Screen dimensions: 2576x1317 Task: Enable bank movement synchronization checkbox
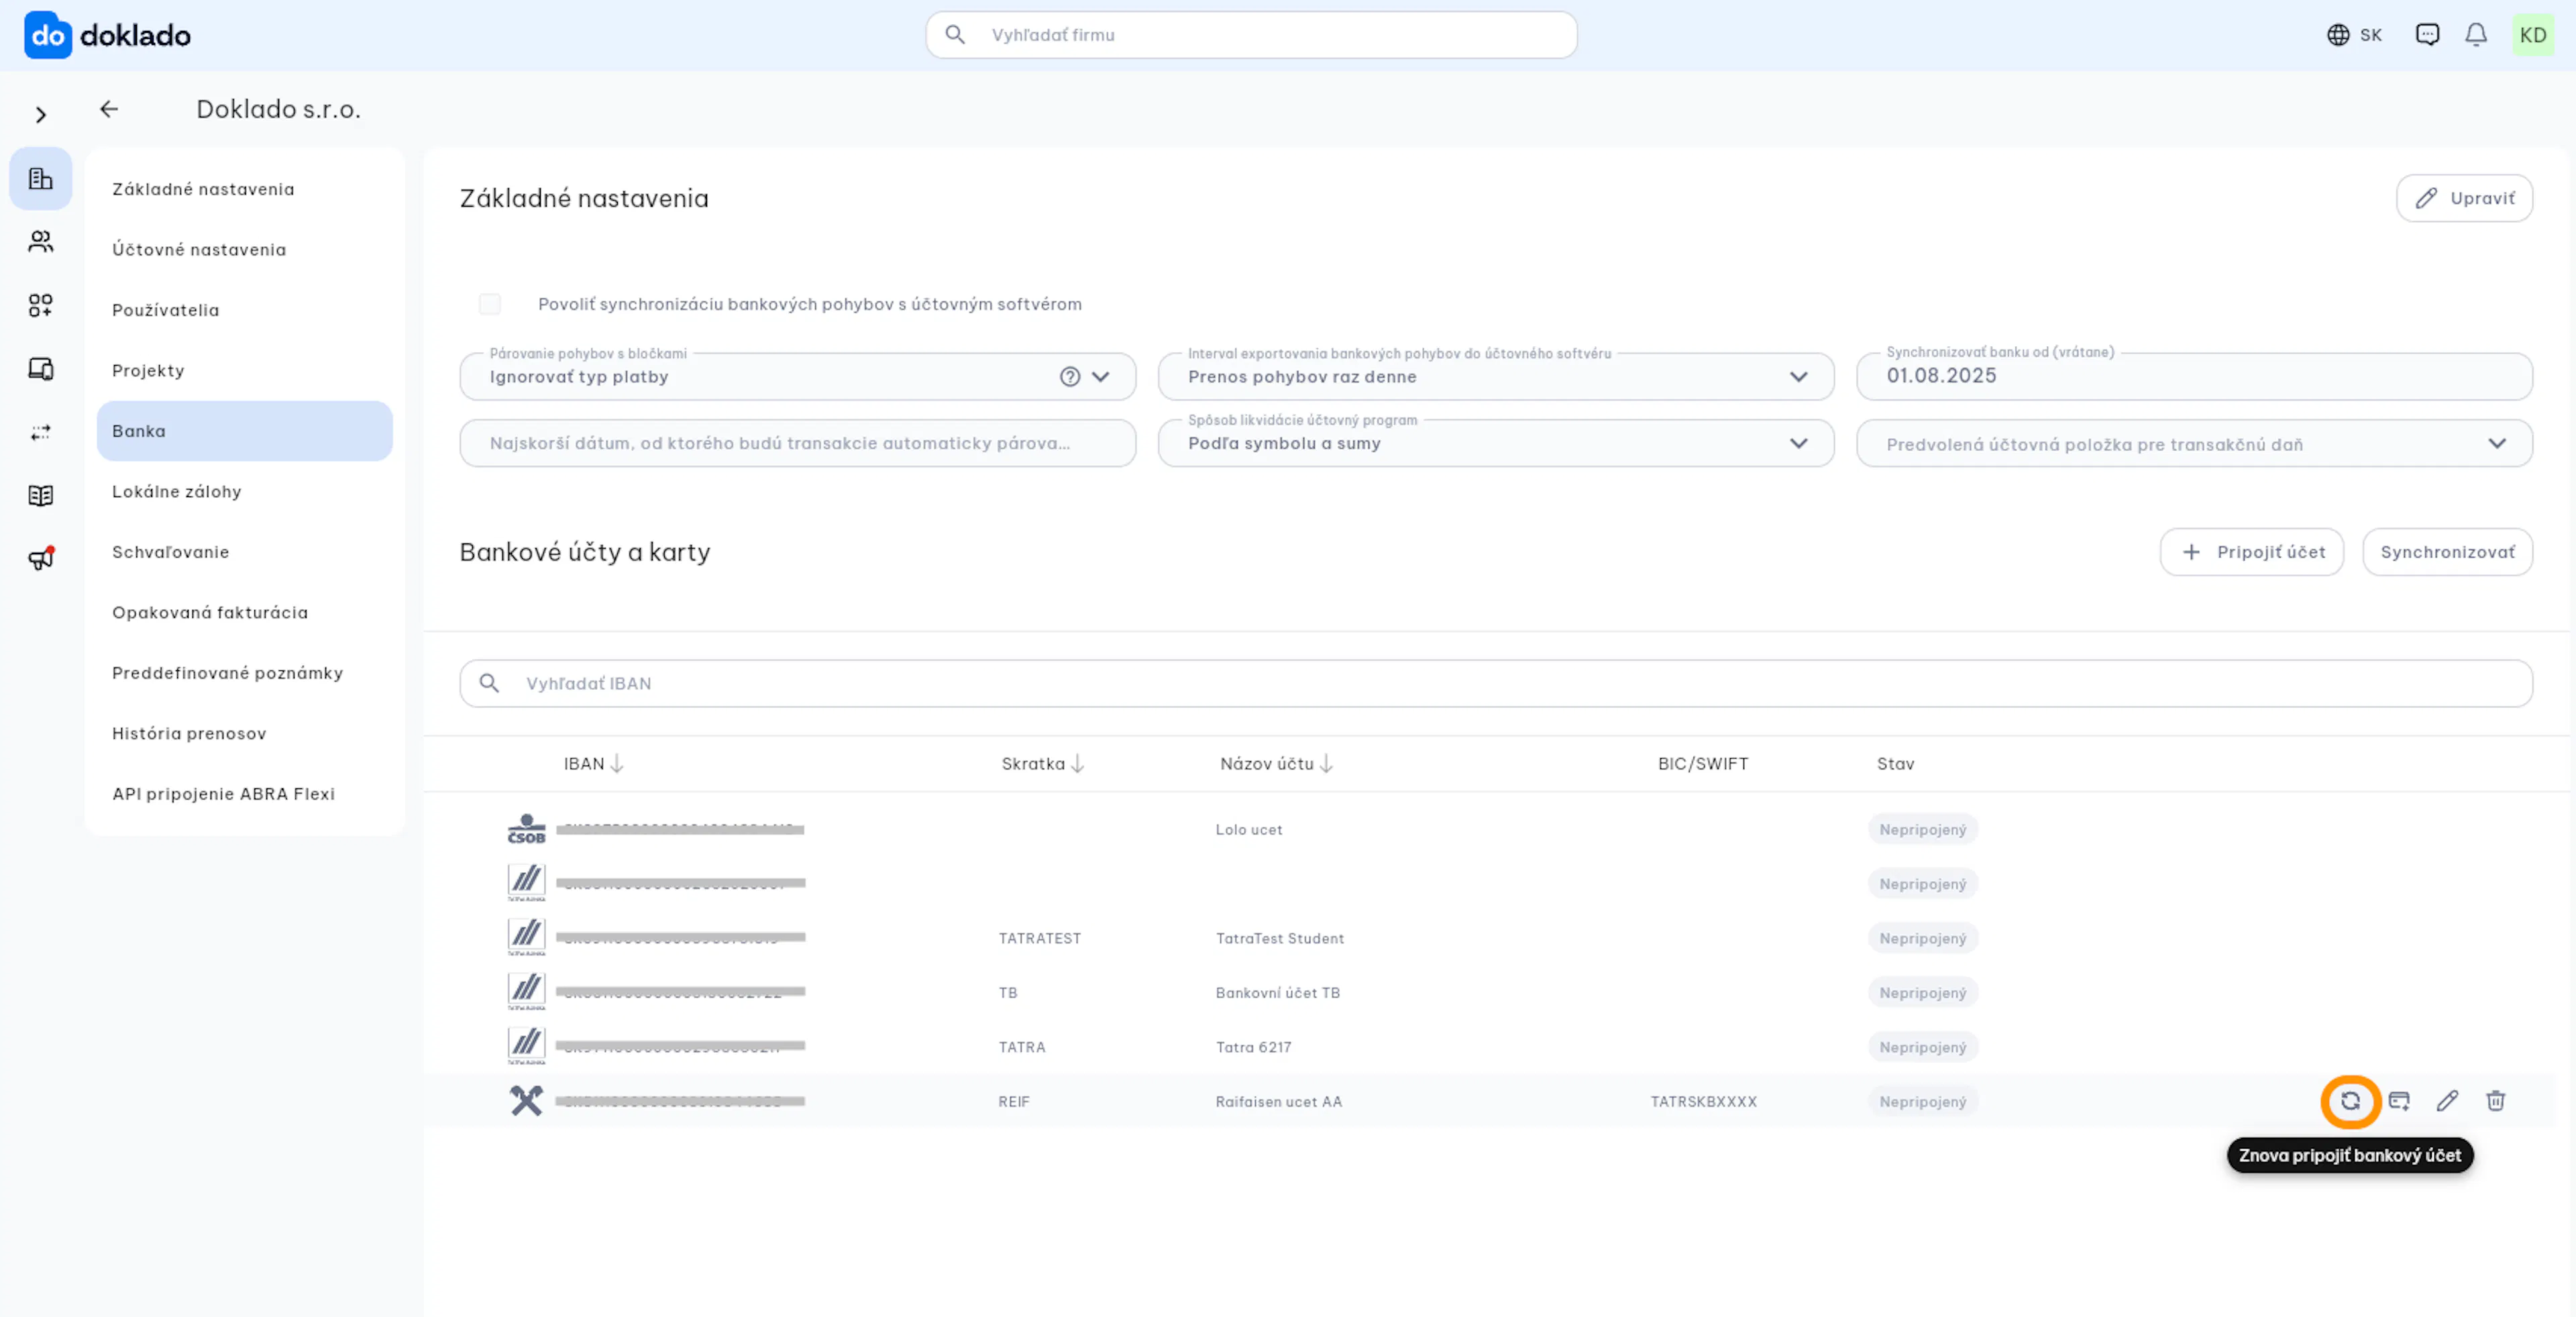(x=490, y=304)
